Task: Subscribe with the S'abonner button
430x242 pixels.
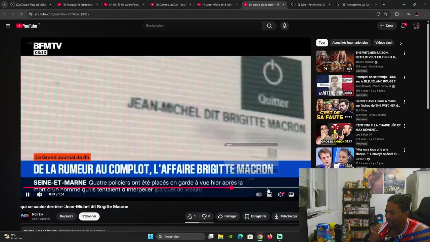Action: coord(89,216)
